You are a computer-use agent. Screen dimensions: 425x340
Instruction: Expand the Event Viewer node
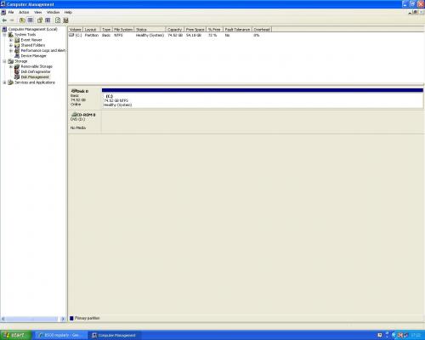click(x=11, y=40)
